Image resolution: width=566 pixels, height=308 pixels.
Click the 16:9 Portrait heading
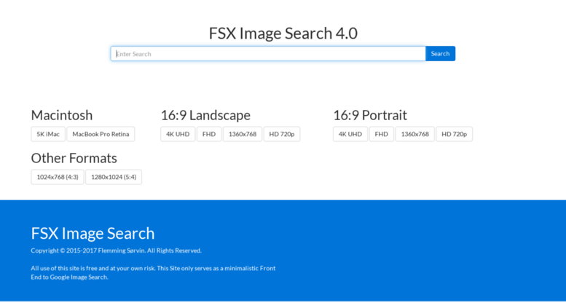pyautogui.click(x=370, y=116)
